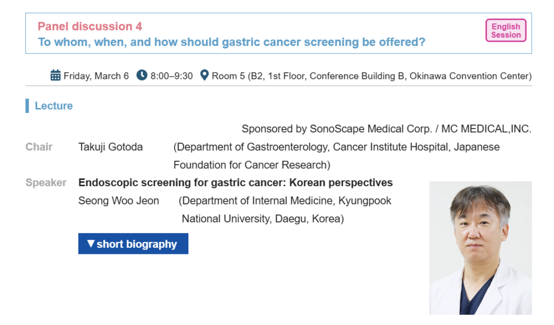554x325 pixels.
Task: Click the calendar icon beside Friday, March 6
Action: (55, 76)
